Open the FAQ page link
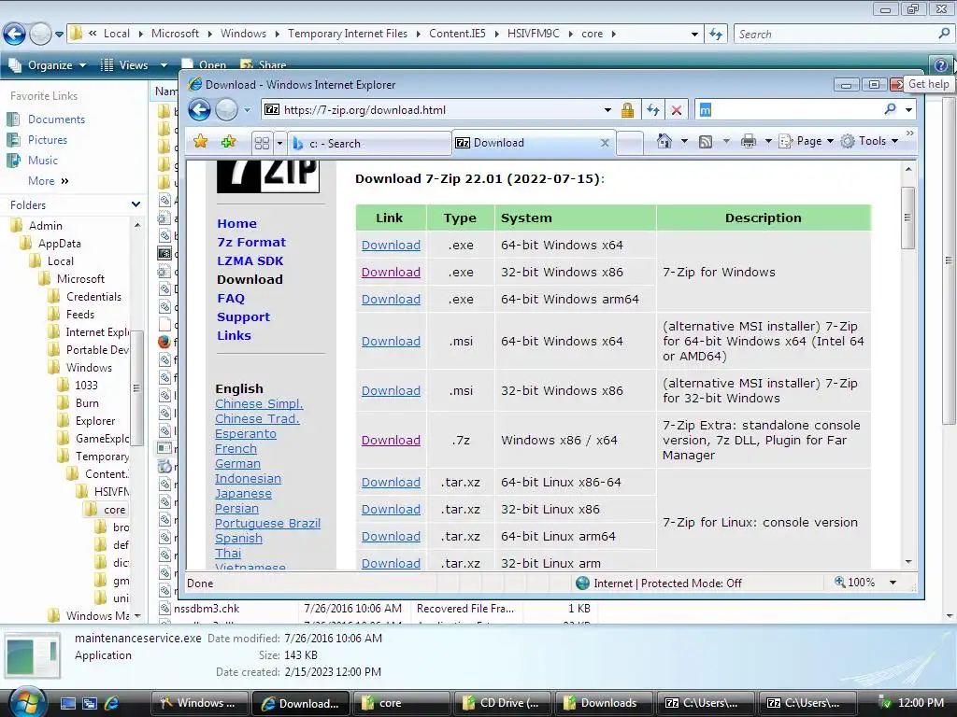Viewport: 957px width, 717px height. tap(231, 298)
